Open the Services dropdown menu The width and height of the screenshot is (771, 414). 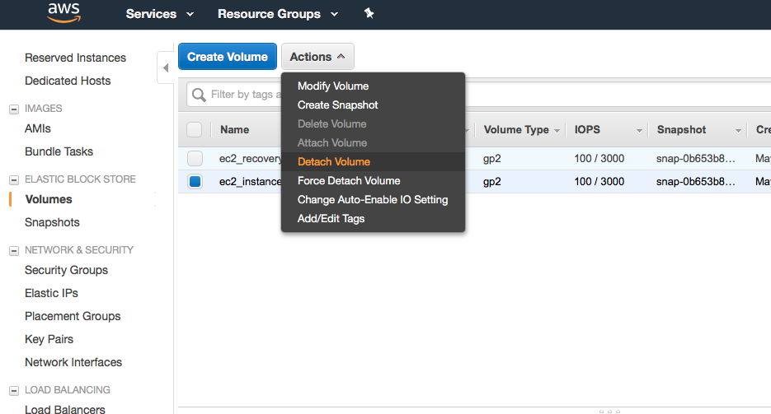159,14
